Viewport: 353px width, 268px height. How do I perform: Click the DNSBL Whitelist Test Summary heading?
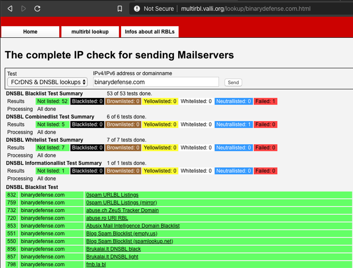(45, 140)
